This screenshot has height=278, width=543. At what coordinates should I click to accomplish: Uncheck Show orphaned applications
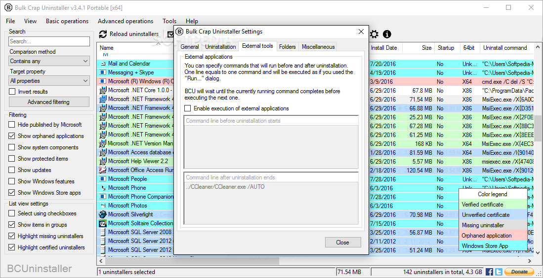click(12, 136)
